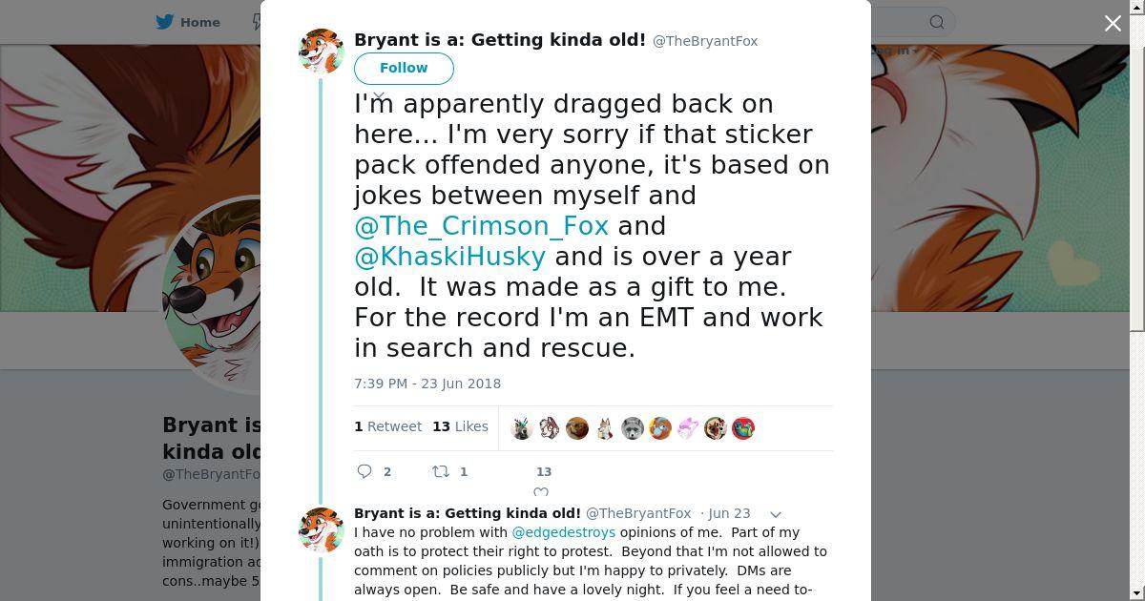
Task: Click the reply speech bubble icon
Action: coord(364,471)
